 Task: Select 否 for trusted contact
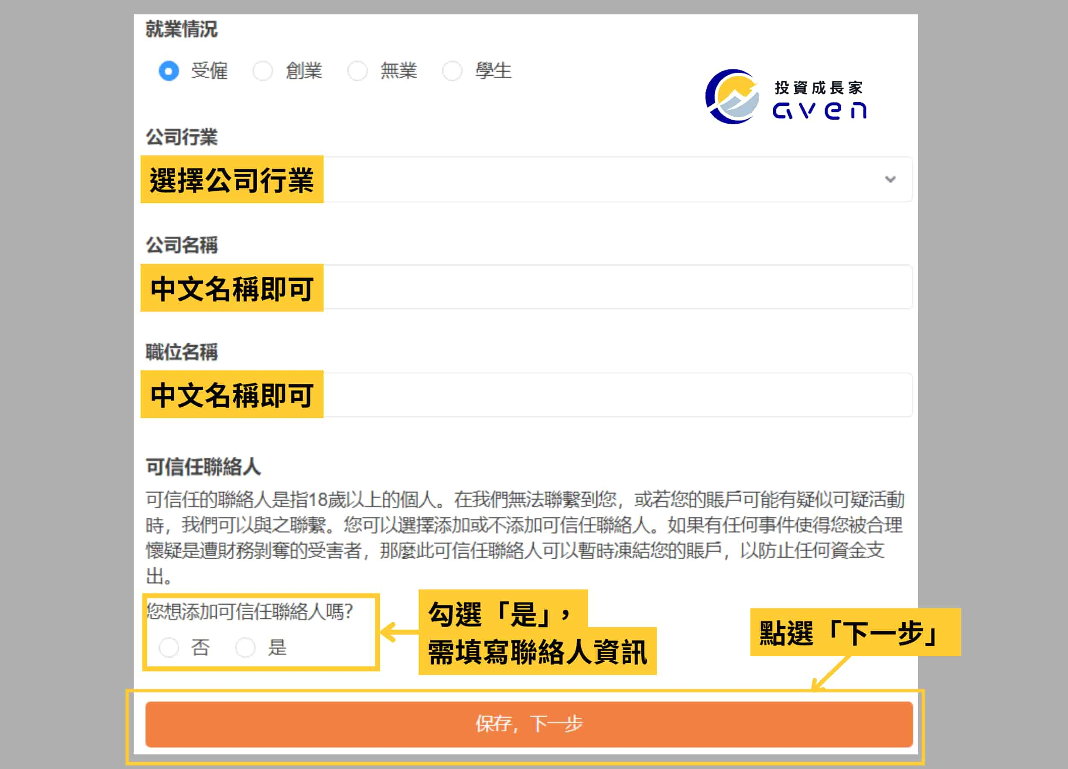pos(169,648)
